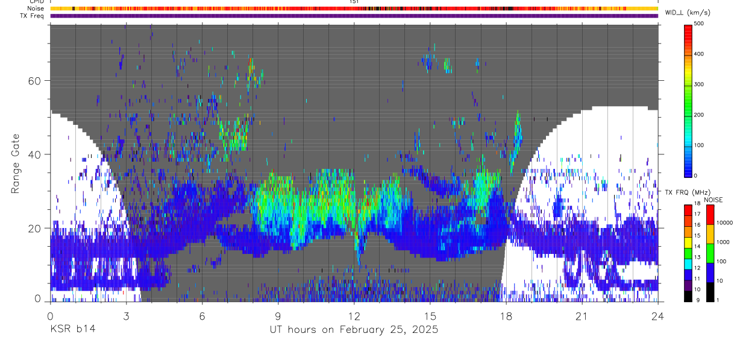Click the TX FRQ (MHz) legend title
Image resolution: width=740 pixels, height=342 pixels.
click(x=688, y=192)
